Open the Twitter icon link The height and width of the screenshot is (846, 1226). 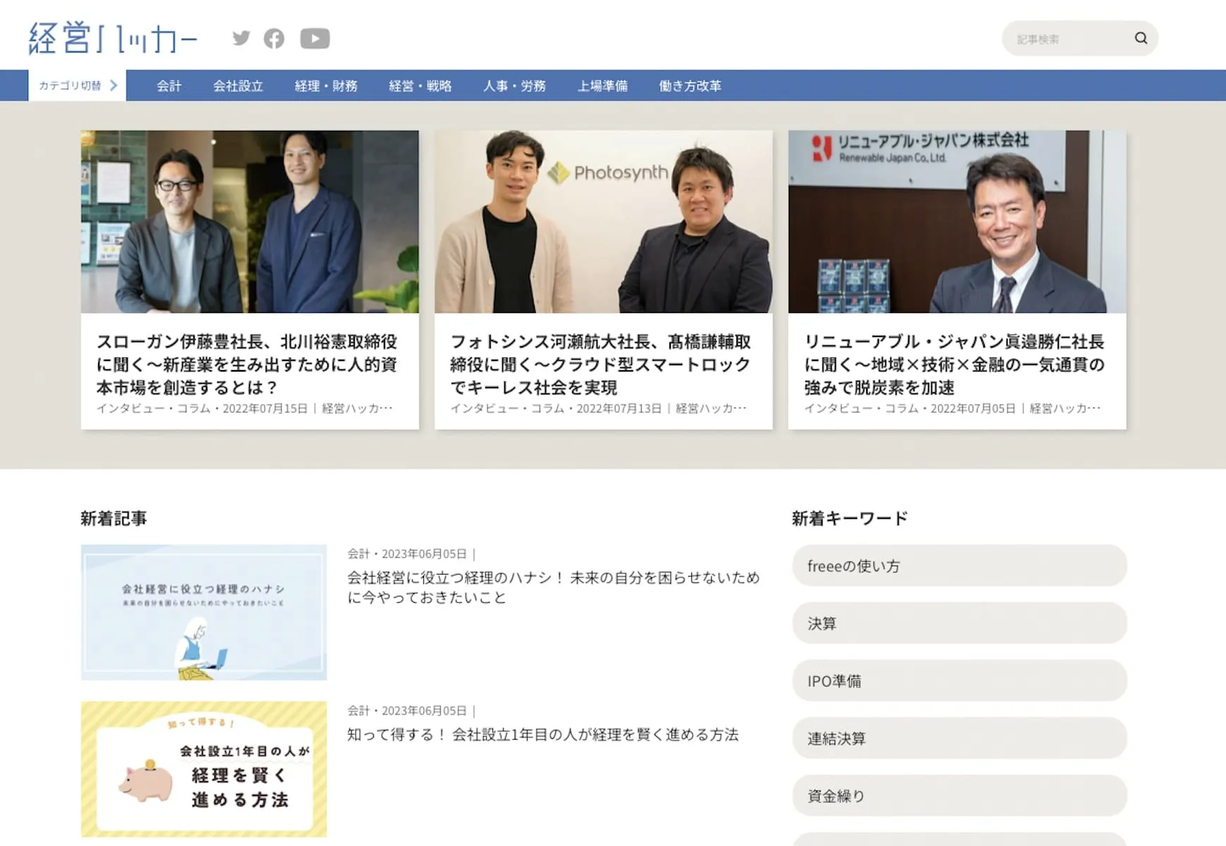[x=241, y=38]
